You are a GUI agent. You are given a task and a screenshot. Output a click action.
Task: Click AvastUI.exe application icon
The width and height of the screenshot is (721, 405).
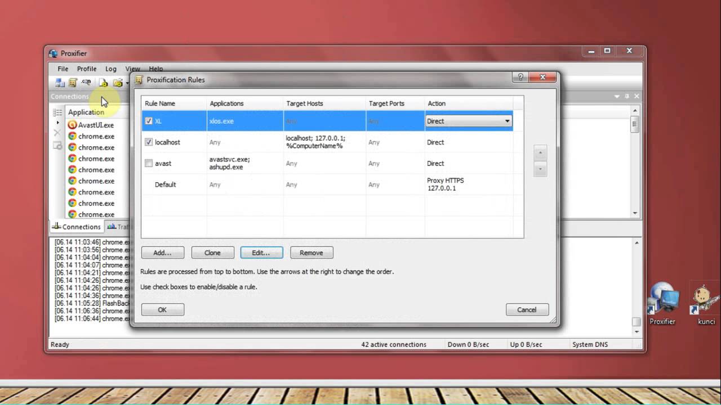[x=72, y=125]
